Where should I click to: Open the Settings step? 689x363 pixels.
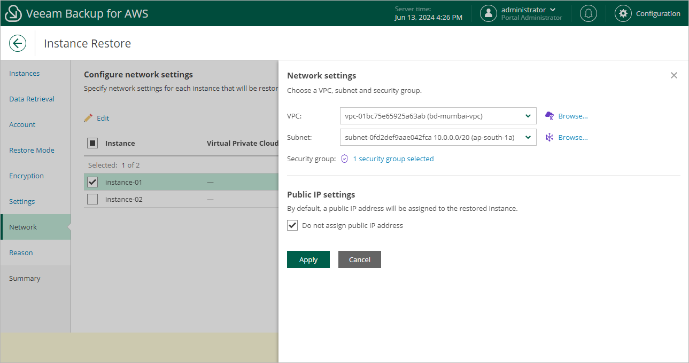coord(22,201)
